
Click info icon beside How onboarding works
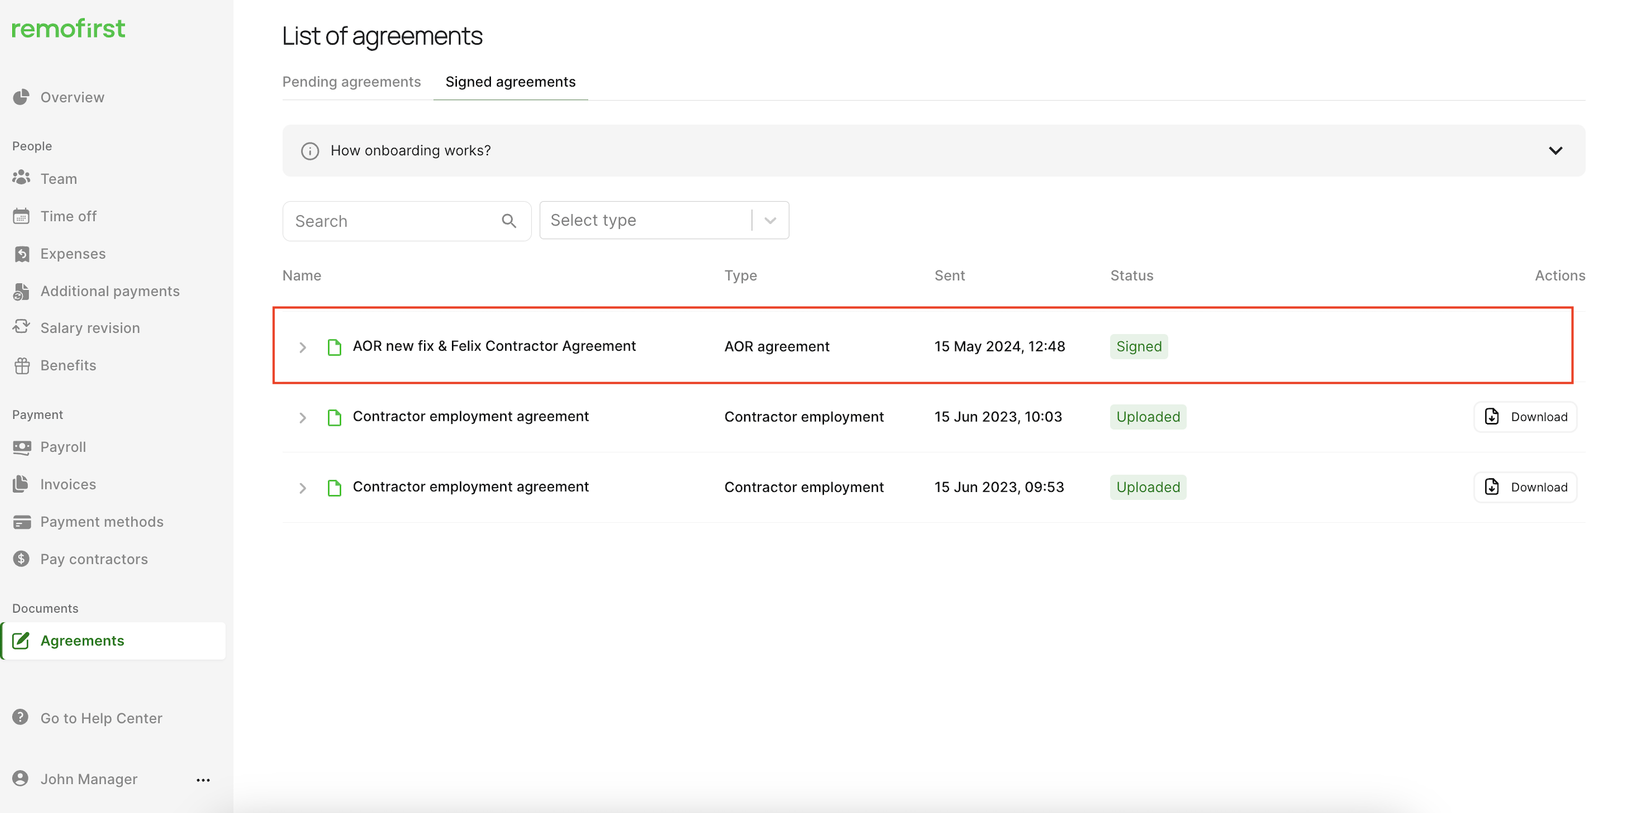pyautogui.click(x=310, y=151)
